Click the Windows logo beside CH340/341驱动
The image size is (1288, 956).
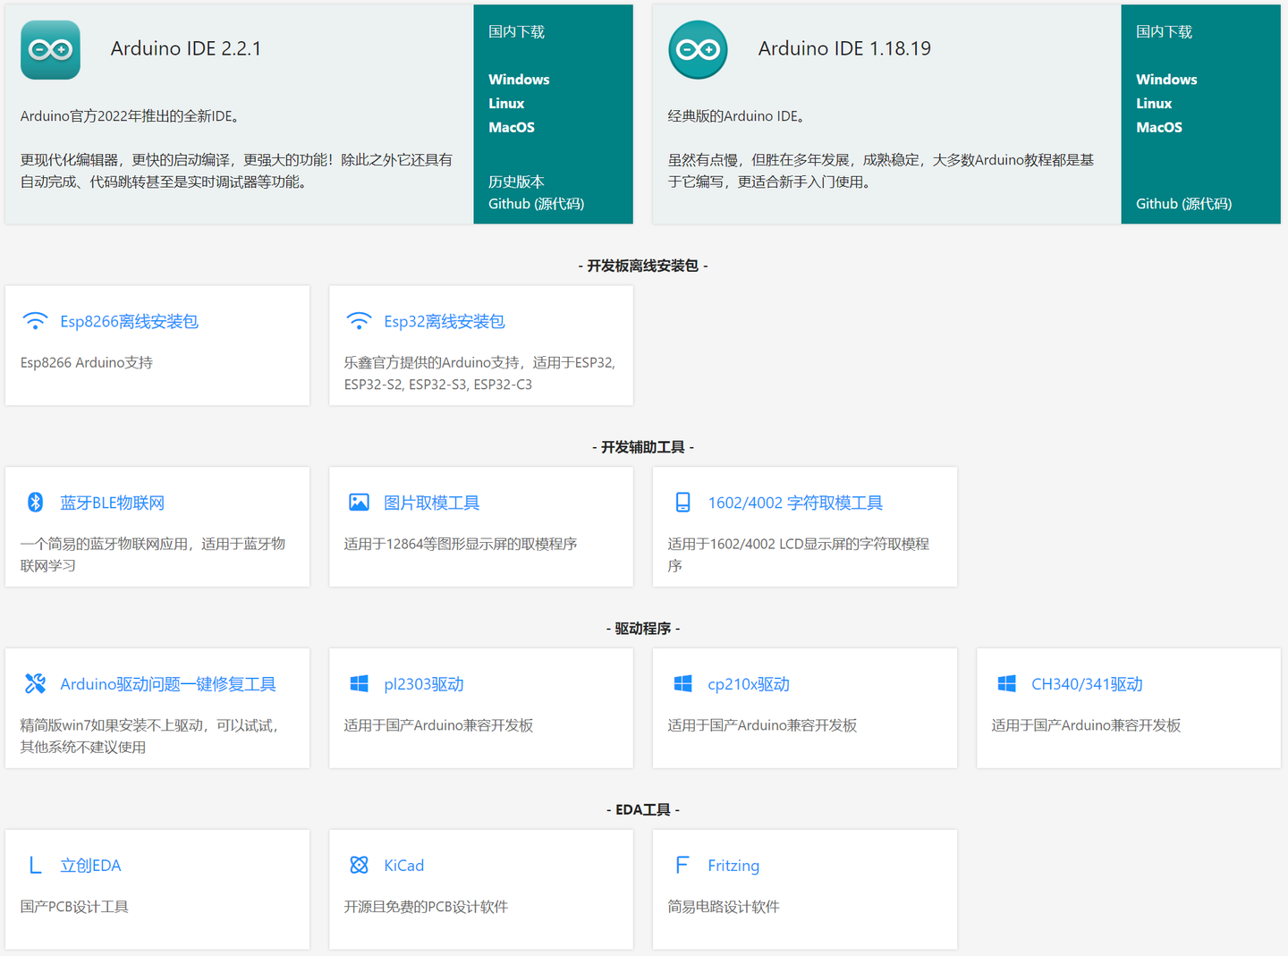tap(1005, 683)
